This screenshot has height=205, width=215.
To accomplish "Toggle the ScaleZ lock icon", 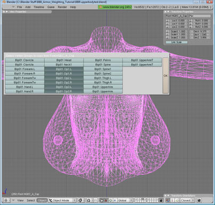I will pyautogui.click(x=167, y=38).
